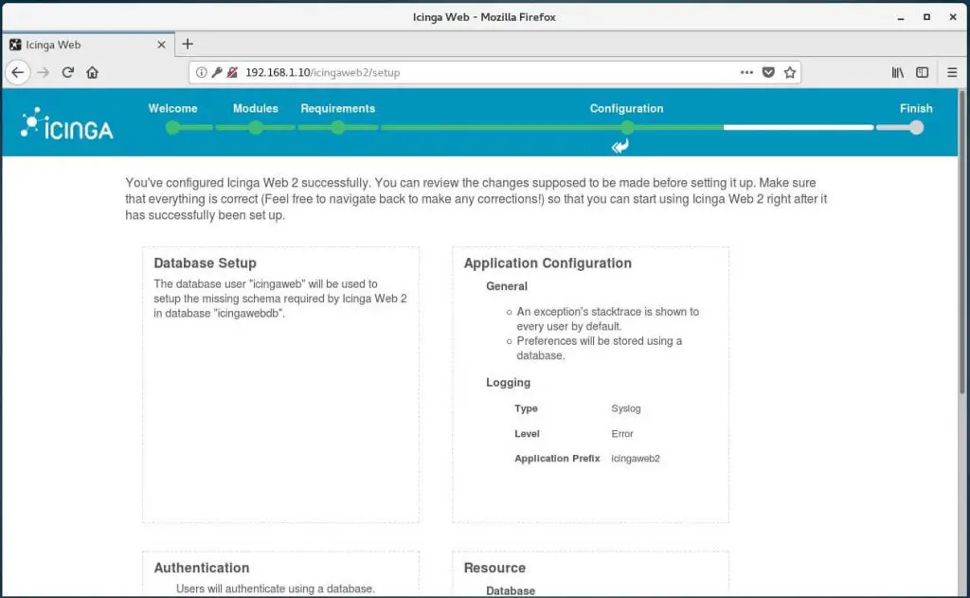Click the page vertical scrollbar
This screenshot has height=598, width=970.
(962, 243)
